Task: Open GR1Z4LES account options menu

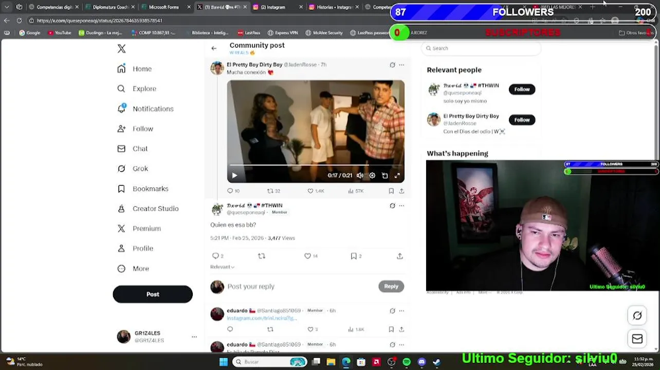Action: coord(194,337)
